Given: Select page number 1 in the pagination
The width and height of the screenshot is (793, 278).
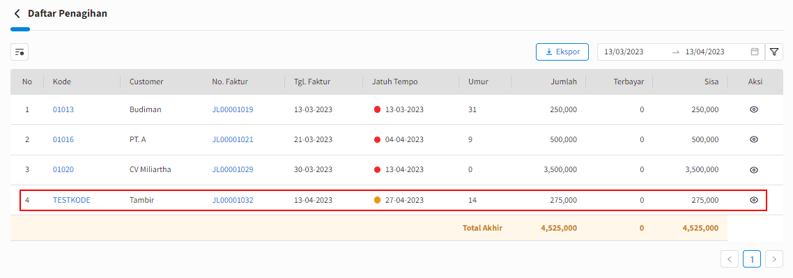Looking at the screenshot, I should coord(752,259).
